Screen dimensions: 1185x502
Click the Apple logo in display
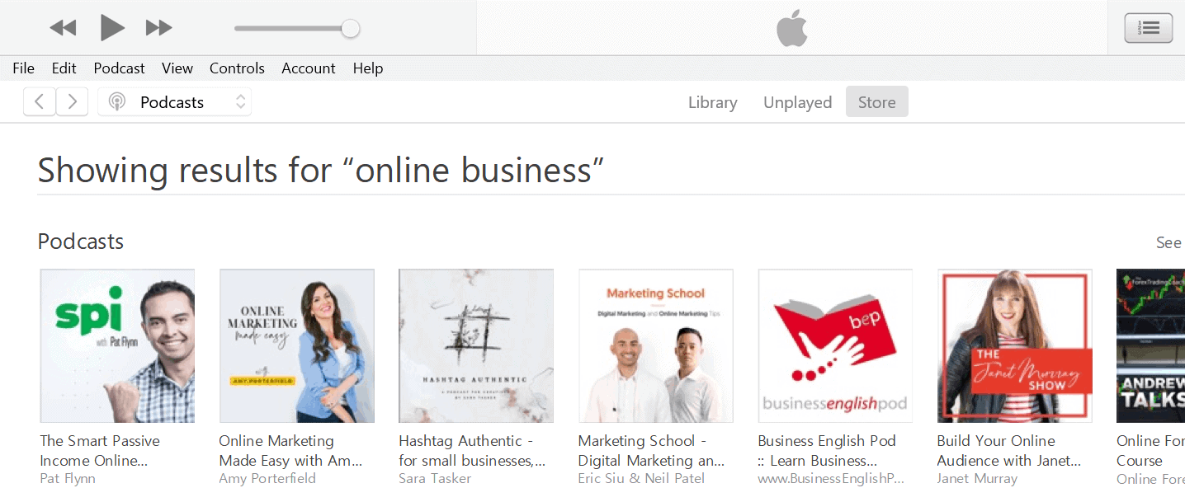pos(792,29)
